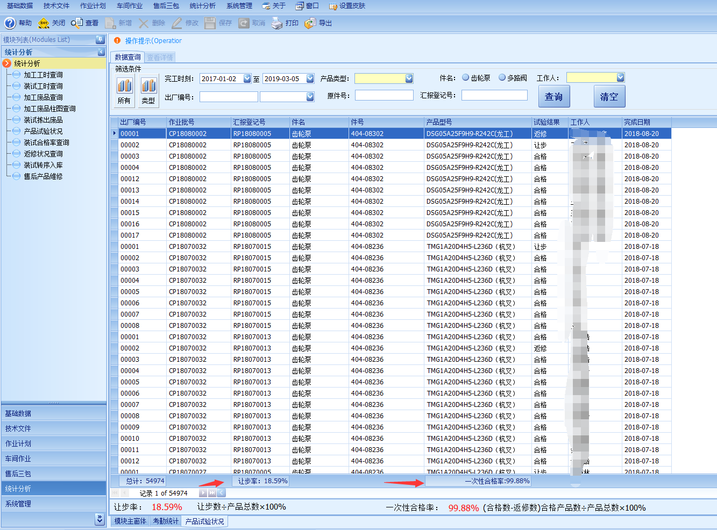717x530 pixels.
Task: Switch to the 模块主窗体 bottom tab
Action: (130, 521)
